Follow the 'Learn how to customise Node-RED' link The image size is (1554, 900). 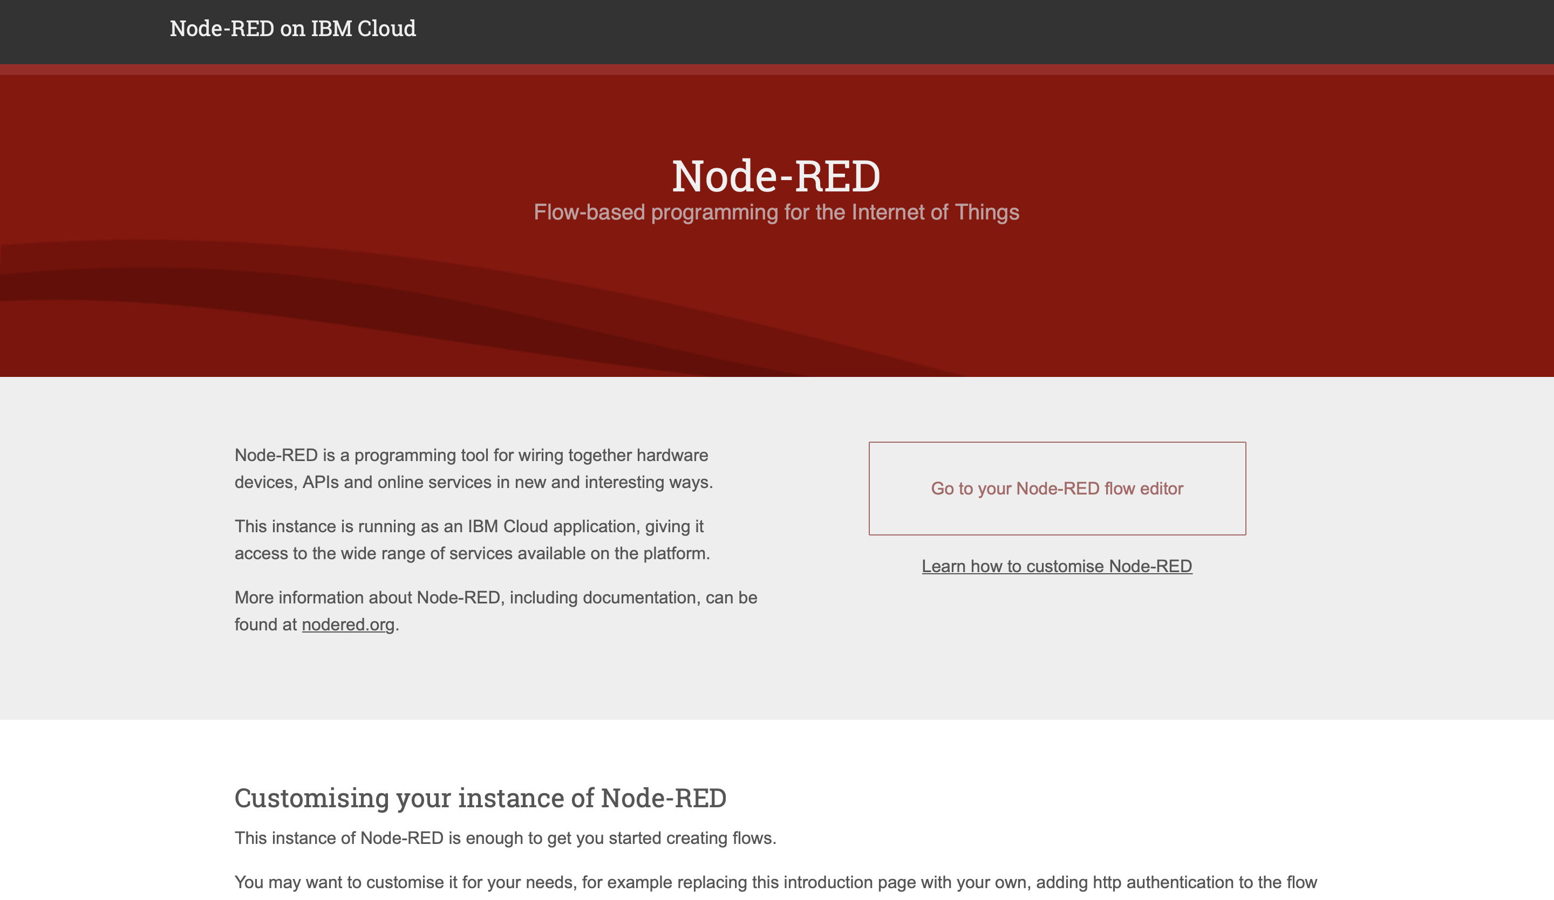click(x=1057, y=566)
